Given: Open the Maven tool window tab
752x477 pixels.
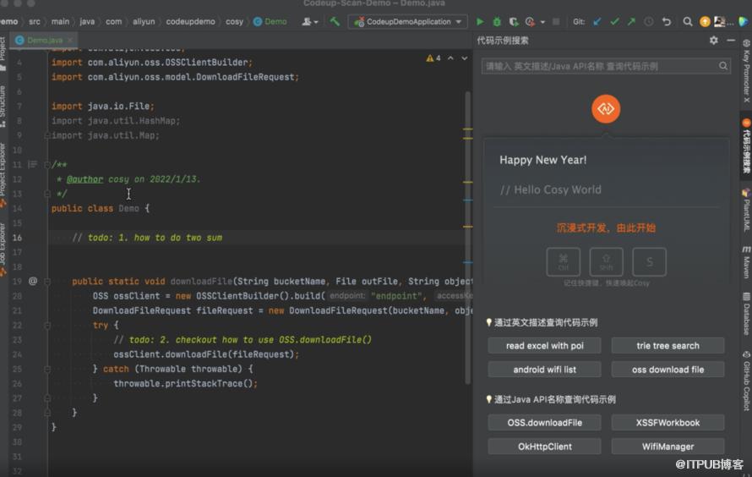Looking at the screenshot, I should (x=746, y=261).
